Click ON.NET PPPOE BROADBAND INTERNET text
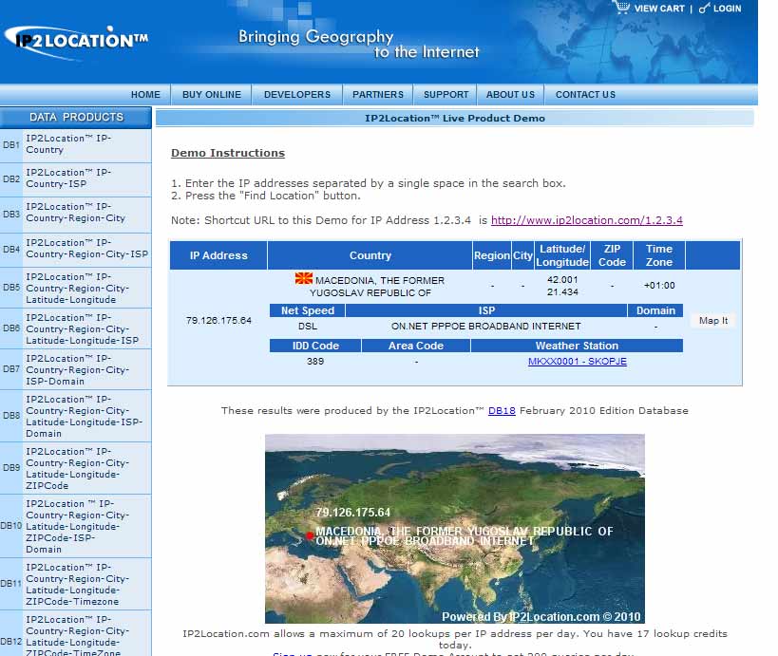The image size is (778, 656). click(485, 327)
